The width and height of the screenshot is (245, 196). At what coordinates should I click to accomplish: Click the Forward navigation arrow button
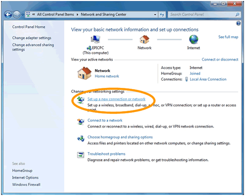(x=16, y=14)
